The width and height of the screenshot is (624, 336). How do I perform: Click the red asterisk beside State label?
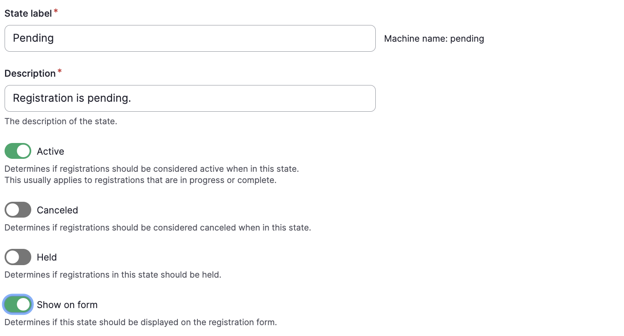tap(56, 12)
